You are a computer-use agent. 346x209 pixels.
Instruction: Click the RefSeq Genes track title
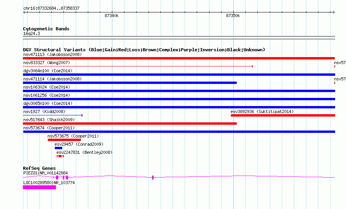click(x=39, y=168)
